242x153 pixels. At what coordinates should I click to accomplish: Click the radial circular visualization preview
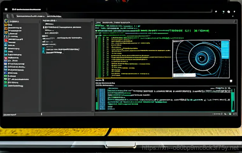tap(201, 58)
